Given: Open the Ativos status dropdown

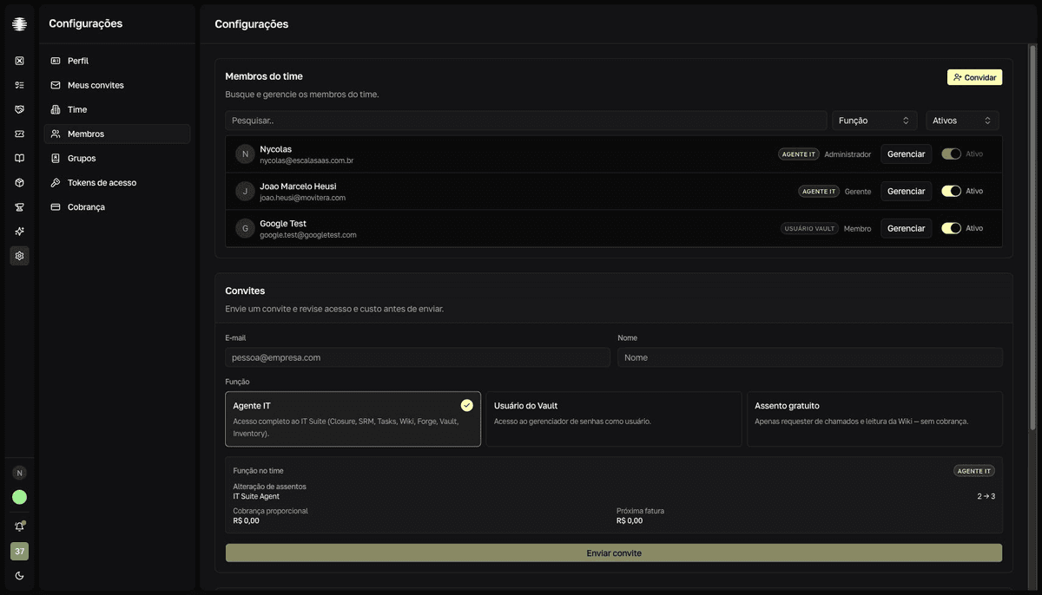Looking at the screenshot, I should [962, 121].
